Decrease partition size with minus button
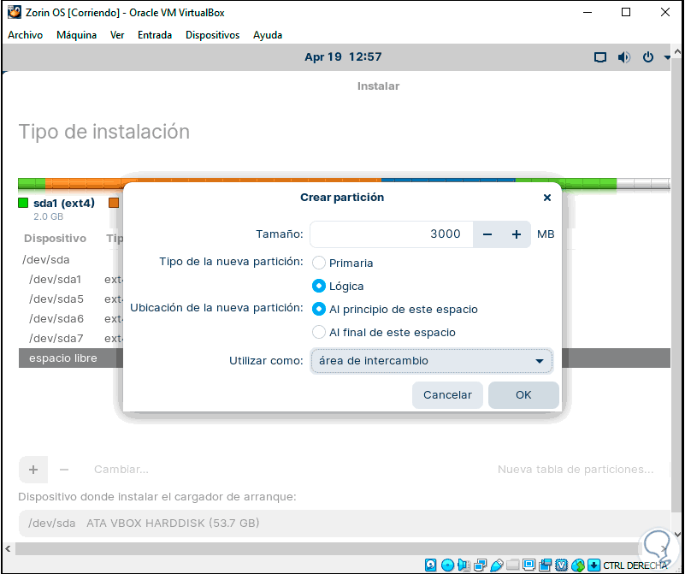This screenshot has height=574, width=685. (487, 234)
